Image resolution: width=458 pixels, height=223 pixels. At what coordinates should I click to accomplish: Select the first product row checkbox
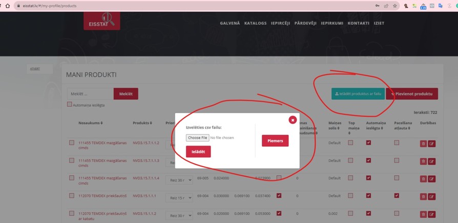pos(72,143)
